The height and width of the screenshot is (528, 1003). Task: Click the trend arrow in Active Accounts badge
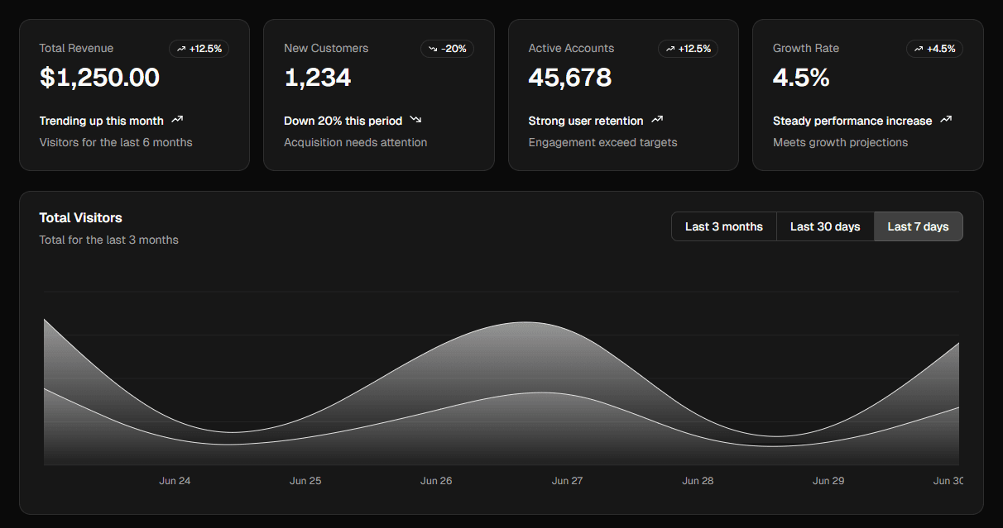click(x=670, y=49)
